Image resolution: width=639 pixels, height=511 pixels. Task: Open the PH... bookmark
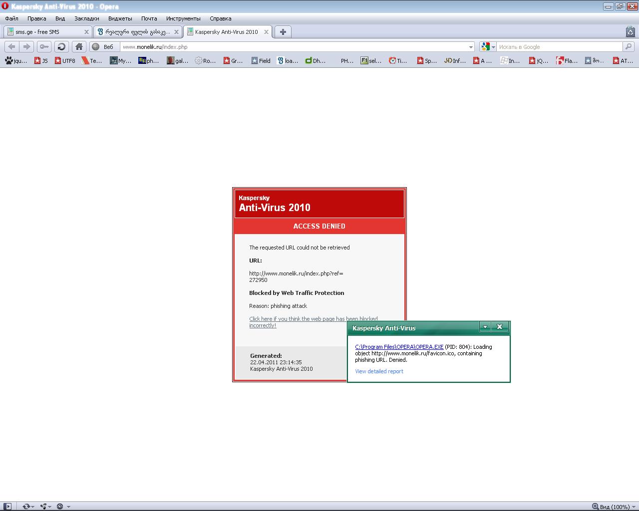347,60
